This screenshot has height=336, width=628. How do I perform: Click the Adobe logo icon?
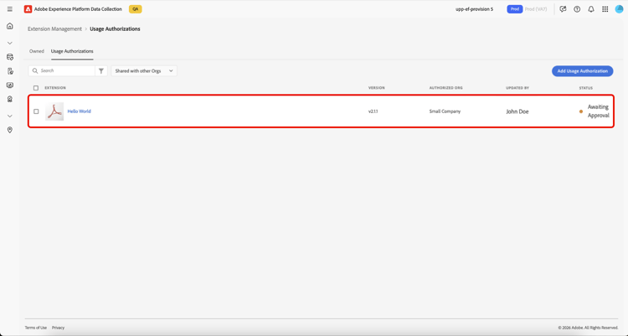(28, 9)
